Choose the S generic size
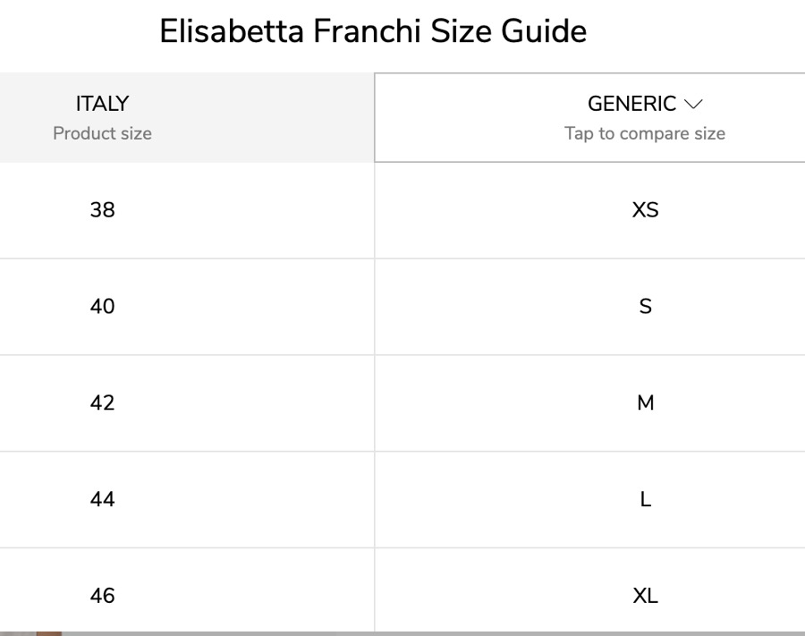 645,307
